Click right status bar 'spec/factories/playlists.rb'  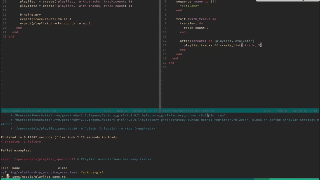(188, 111)
